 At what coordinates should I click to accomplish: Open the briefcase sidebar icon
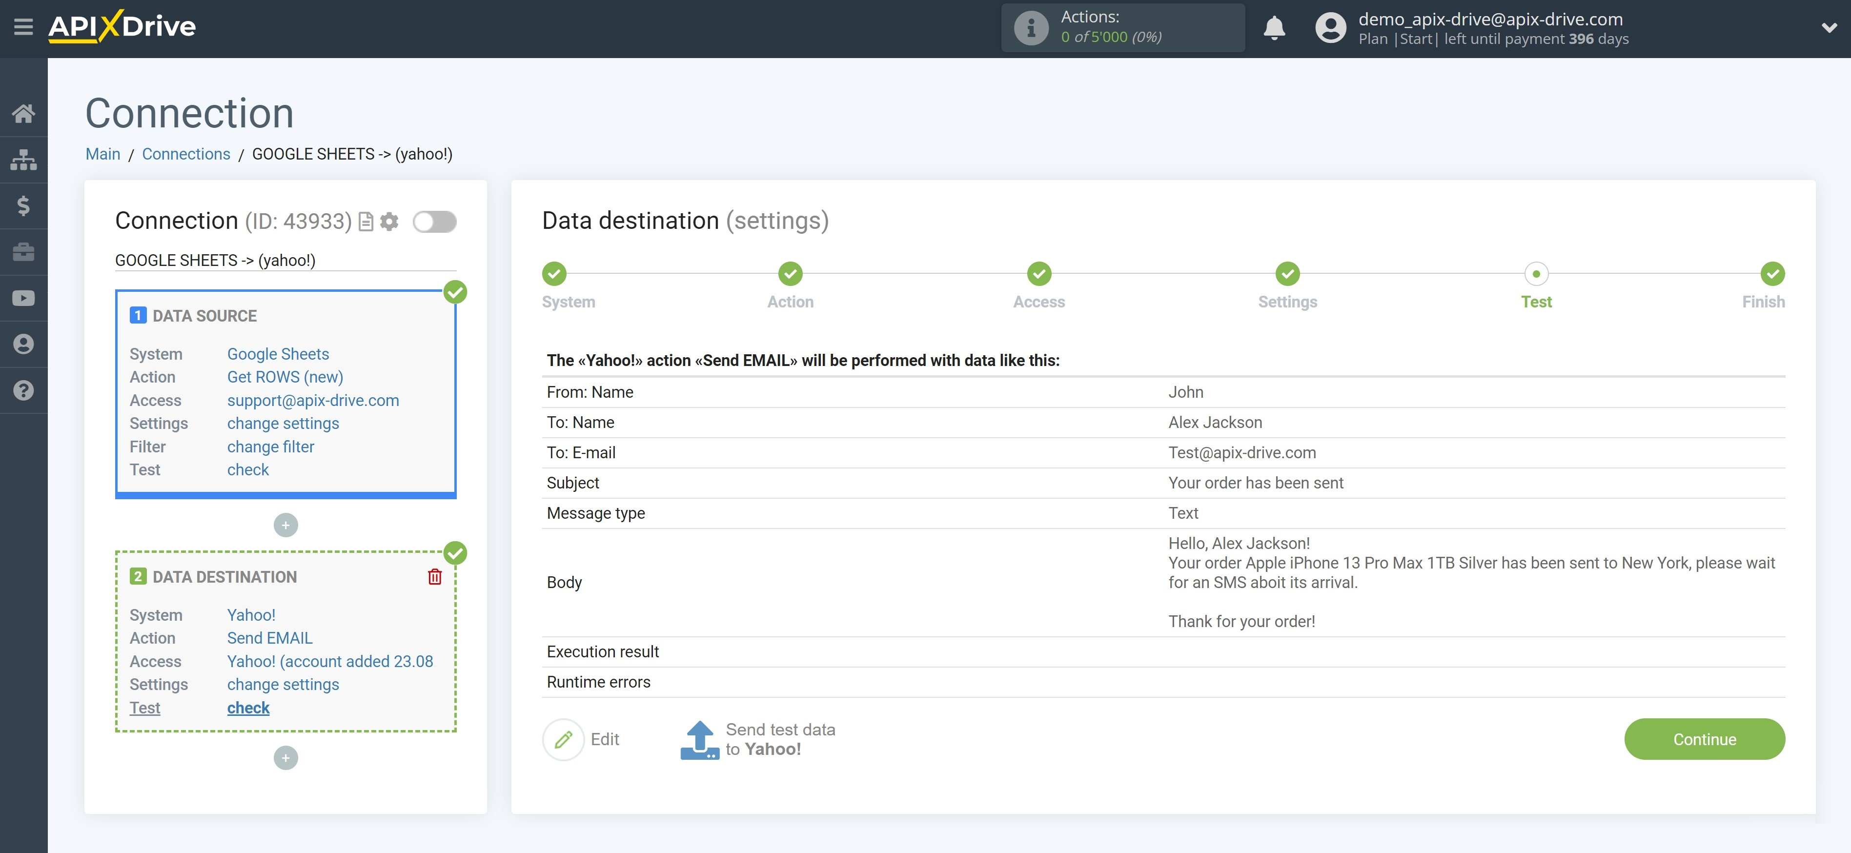pyautogui.click(x=23, y=252)
